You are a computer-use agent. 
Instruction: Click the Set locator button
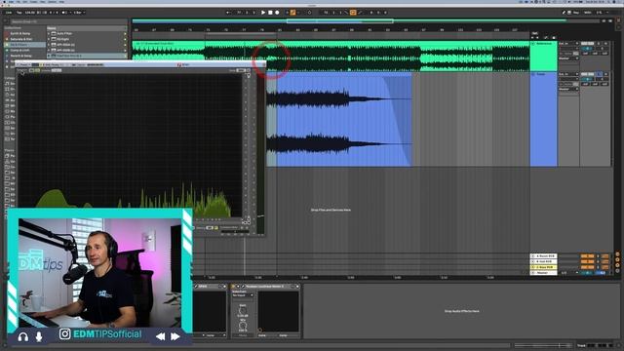pos(535,33)
